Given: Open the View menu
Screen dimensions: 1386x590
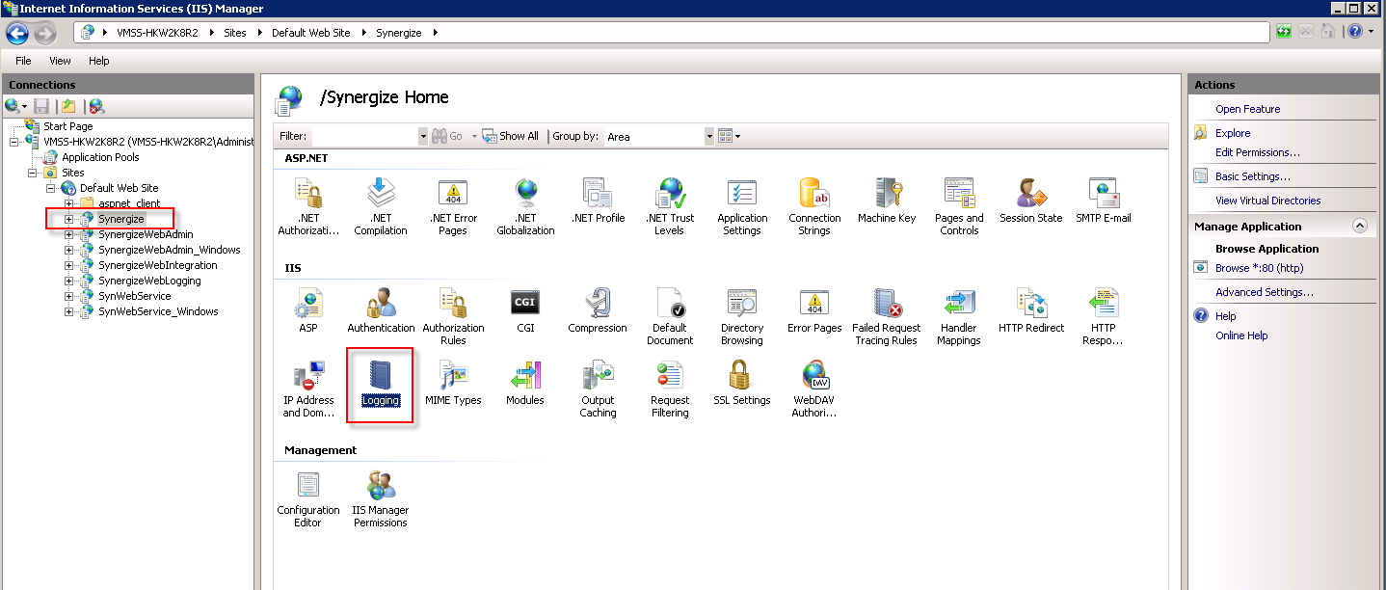Looking at the screenshot, I should pyautogui.click(x=60, y=61).
